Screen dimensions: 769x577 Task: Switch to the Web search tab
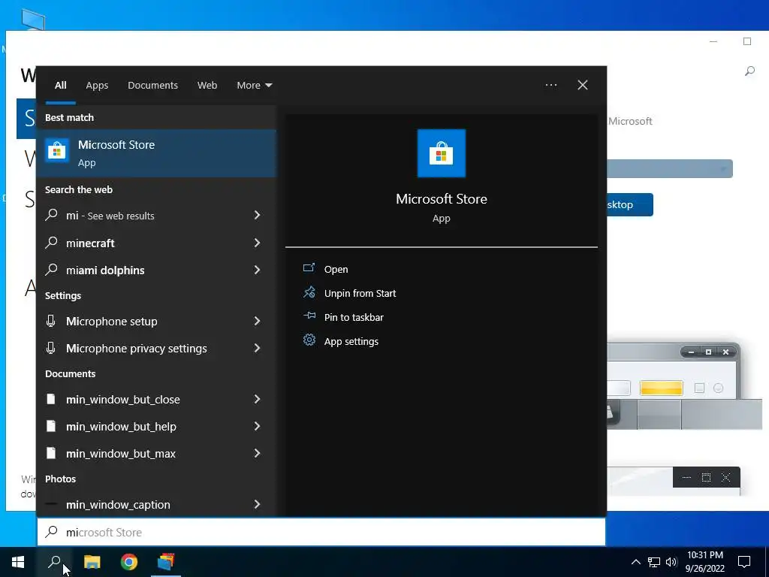point(207,85)
